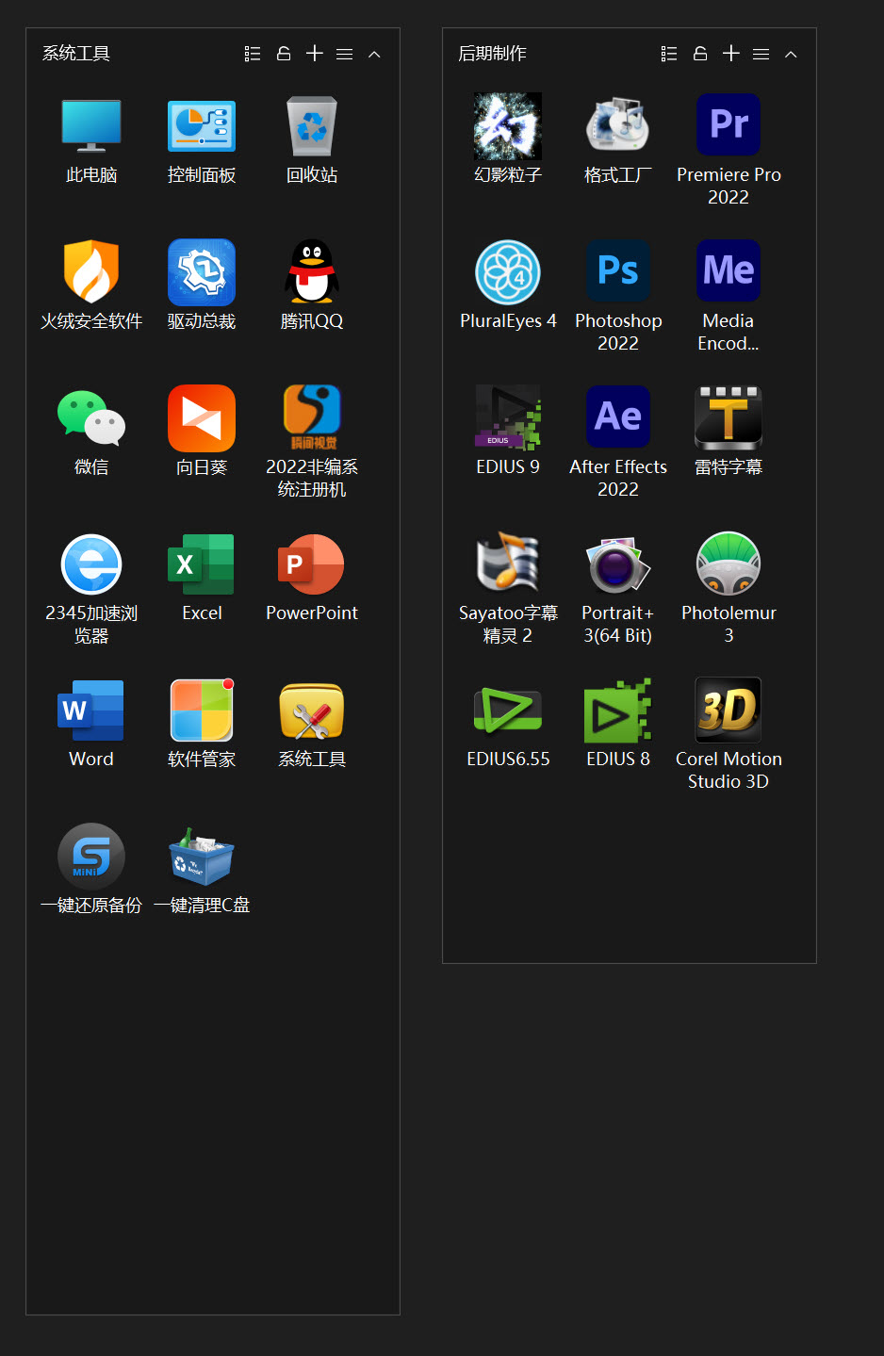Switch view mode in 系统工具 panel
This screenshot has height=1356, width=884.
point(253,54)
